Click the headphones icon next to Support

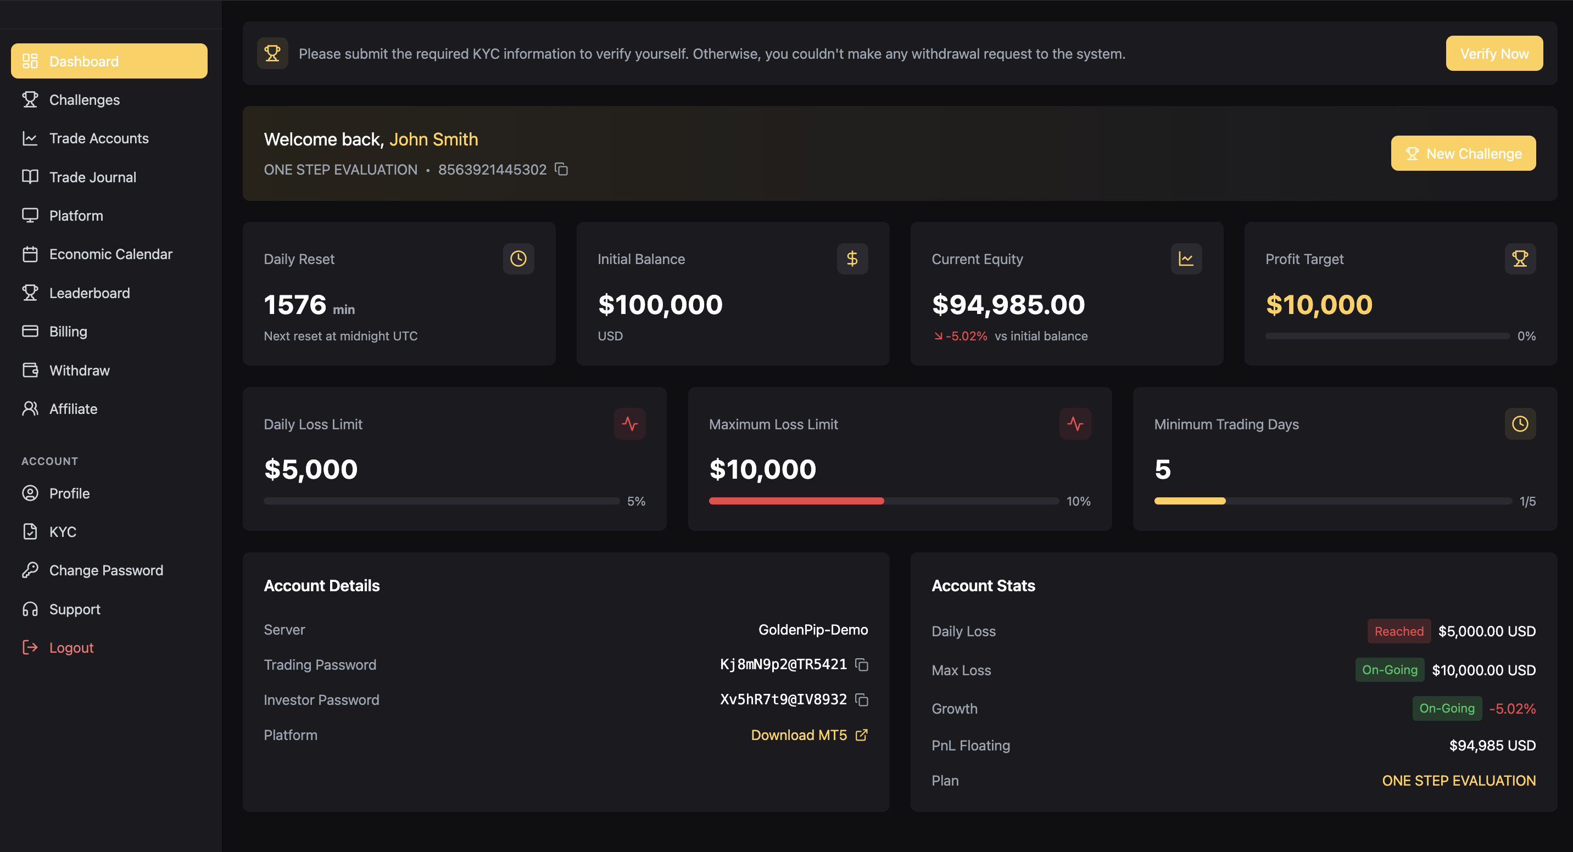click(x=31, y=608)
